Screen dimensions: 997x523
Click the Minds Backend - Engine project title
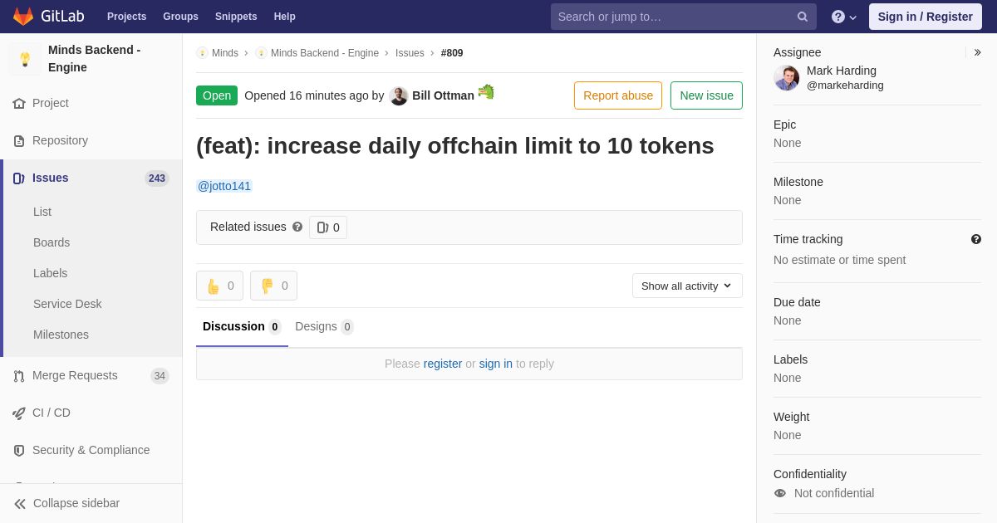point(95,59)
